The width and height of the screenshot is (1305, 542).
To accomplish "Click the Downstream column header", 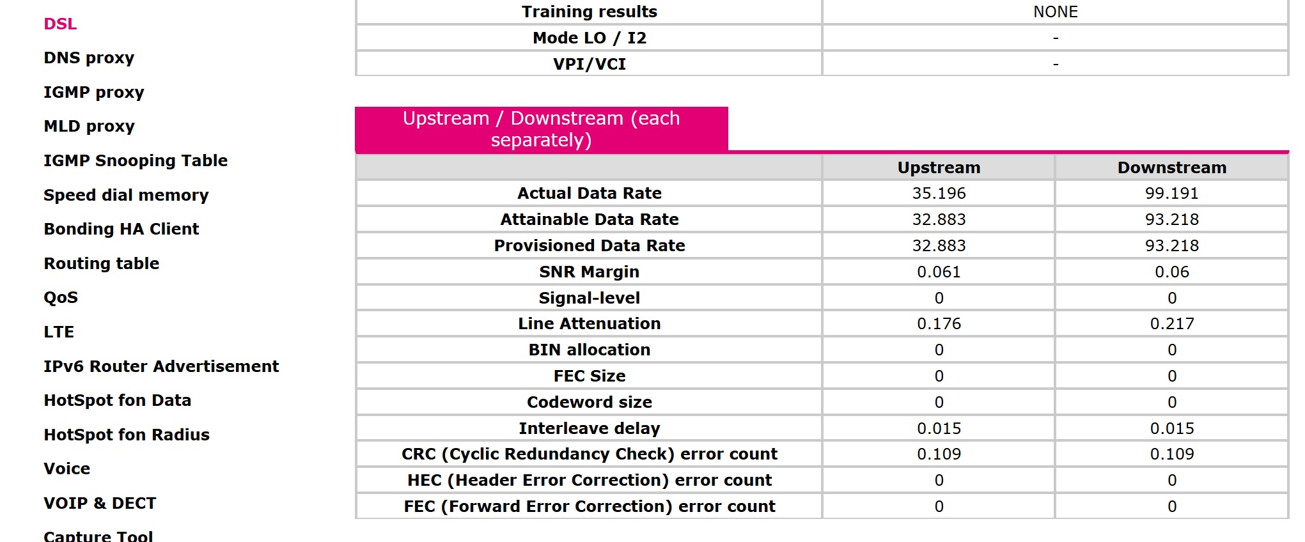I will coord(1171,167).
